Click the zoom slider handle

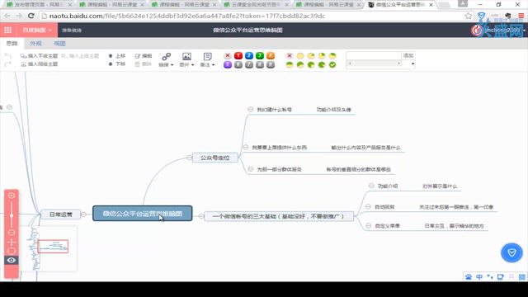pos(12,215)
